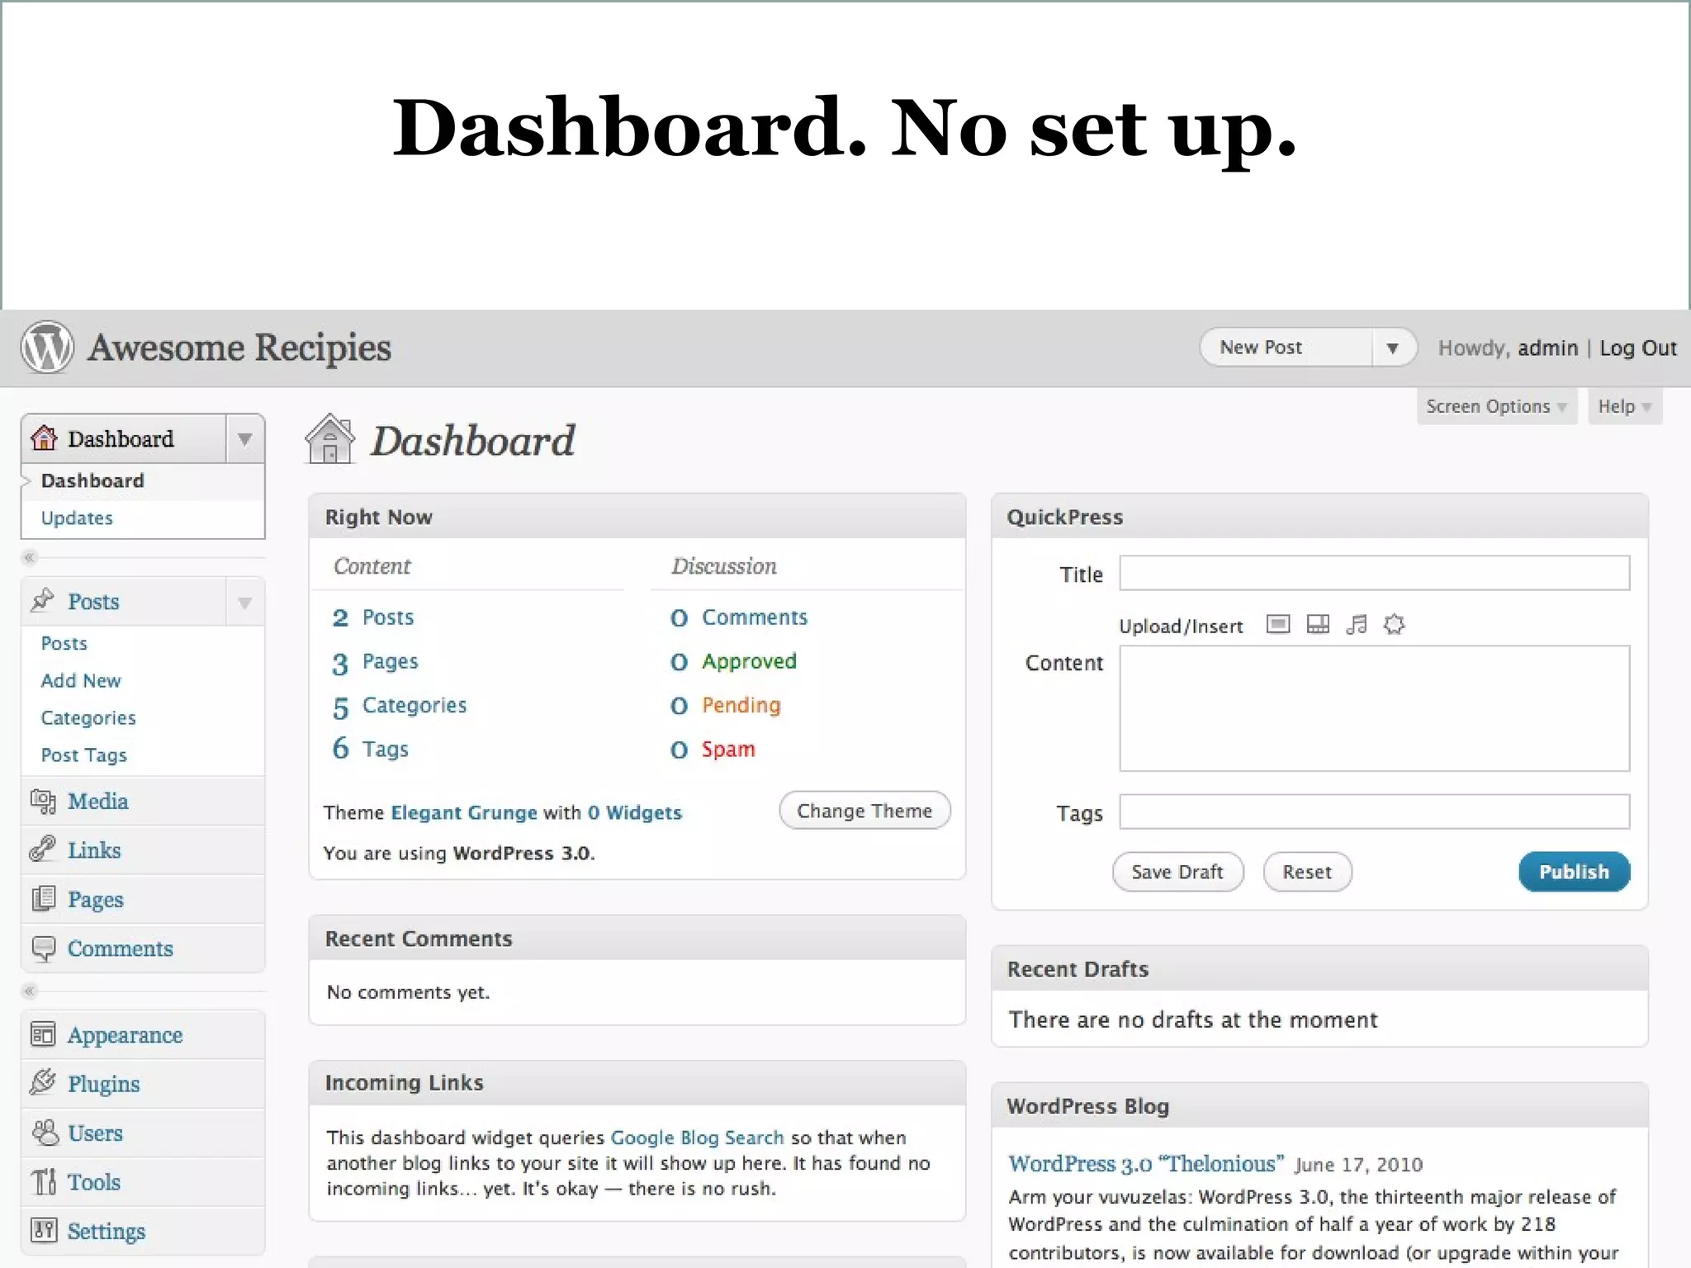Click the 0 Widgets link
The width and height of the screenshot is (1691, 1268).
pyautogui.click(x=635, y=812)
